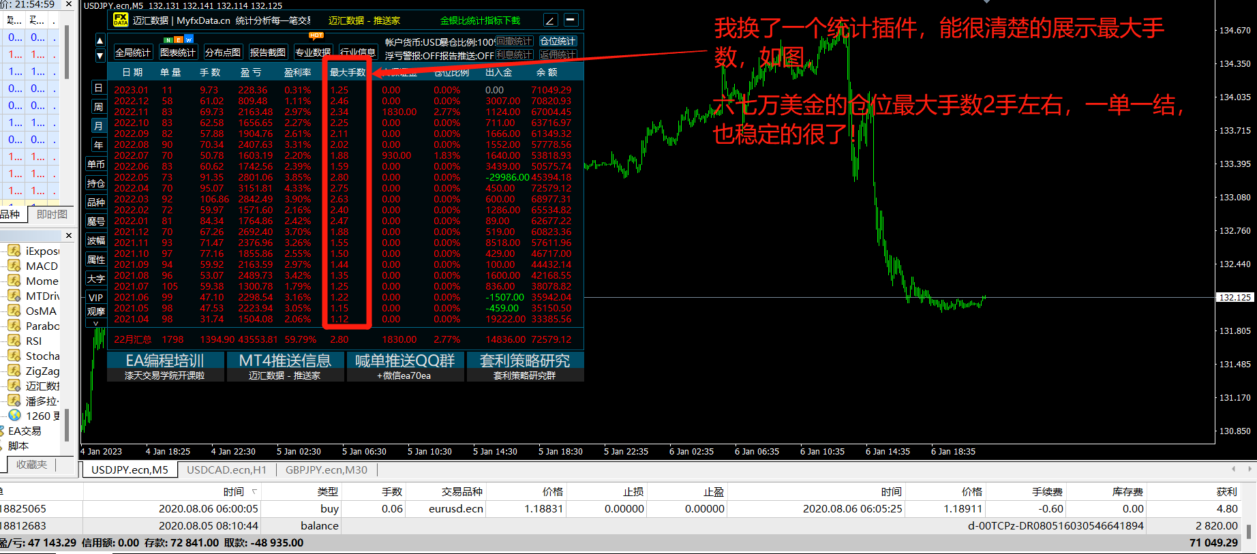Click 金银比统计指标下载 download link
The height and width of the screenshot is (554, 1257).
480,20
